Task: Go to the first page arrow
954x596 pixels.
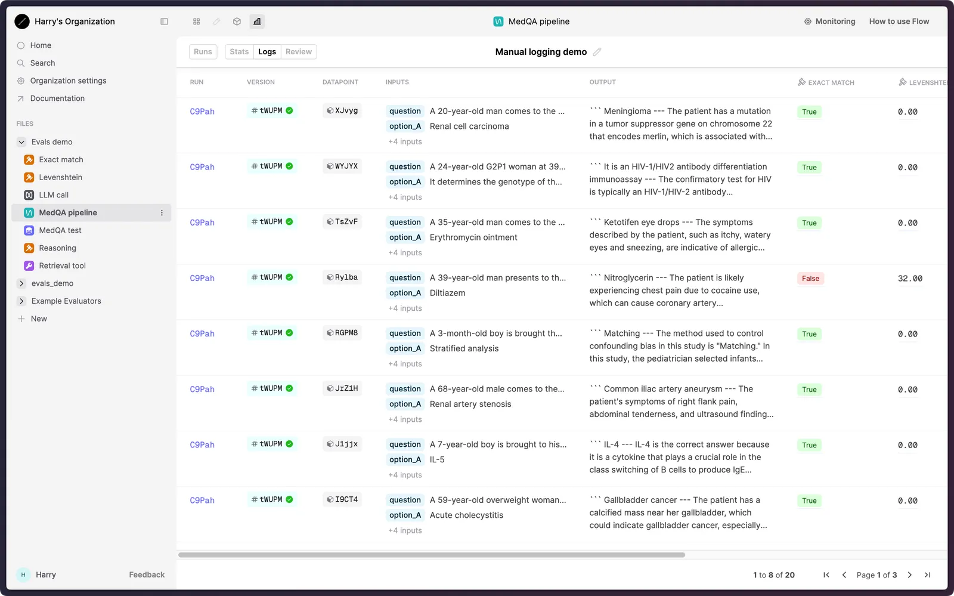Action: [x=826, y=575]
